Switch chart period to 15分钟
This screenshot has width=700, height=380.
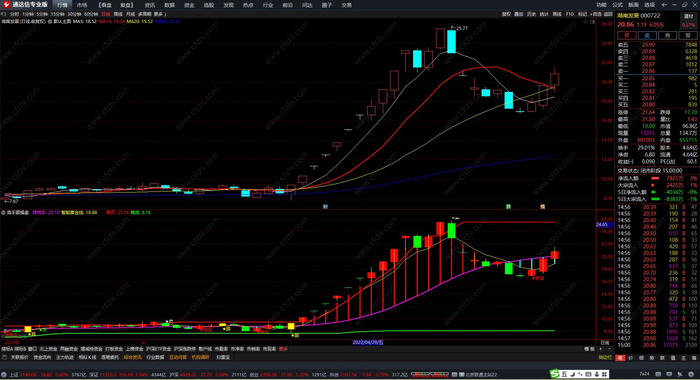[58, 14]
